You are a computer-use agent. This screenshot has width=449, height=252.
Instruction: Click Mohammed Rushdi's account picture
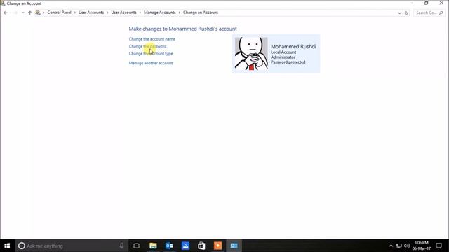pyautogui.click(x=251, y=54)
